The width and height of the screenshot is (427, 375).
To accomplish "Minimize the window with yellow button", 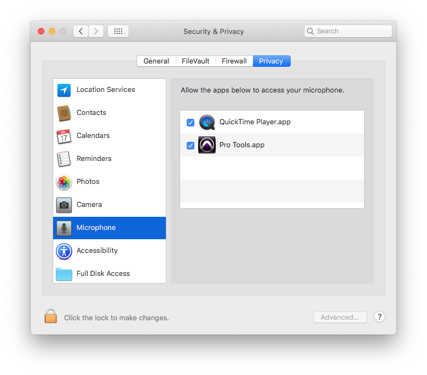I will tap(52, 31).
